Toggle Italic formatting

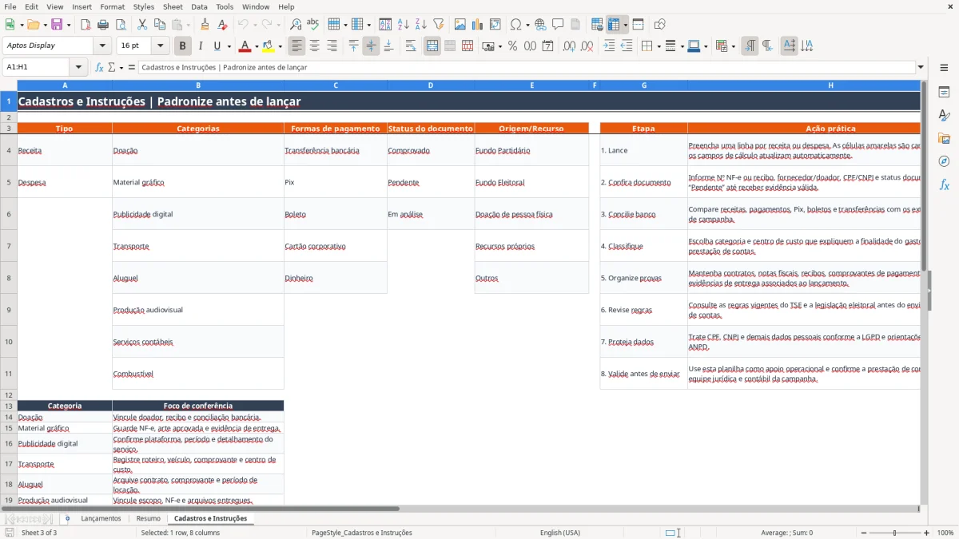coord(200,46)
